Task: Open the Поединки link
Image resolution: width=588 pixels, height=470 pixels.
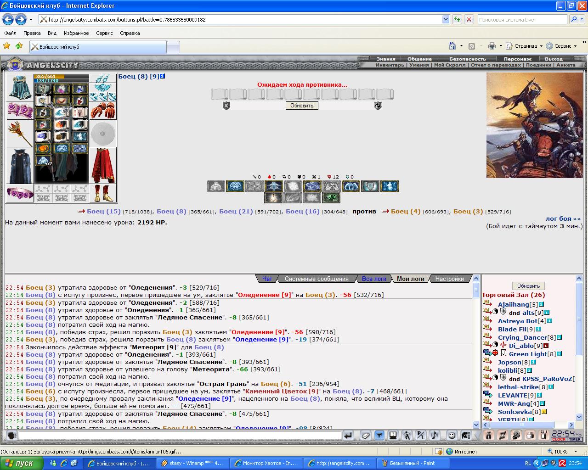Action: pos(538,65)
